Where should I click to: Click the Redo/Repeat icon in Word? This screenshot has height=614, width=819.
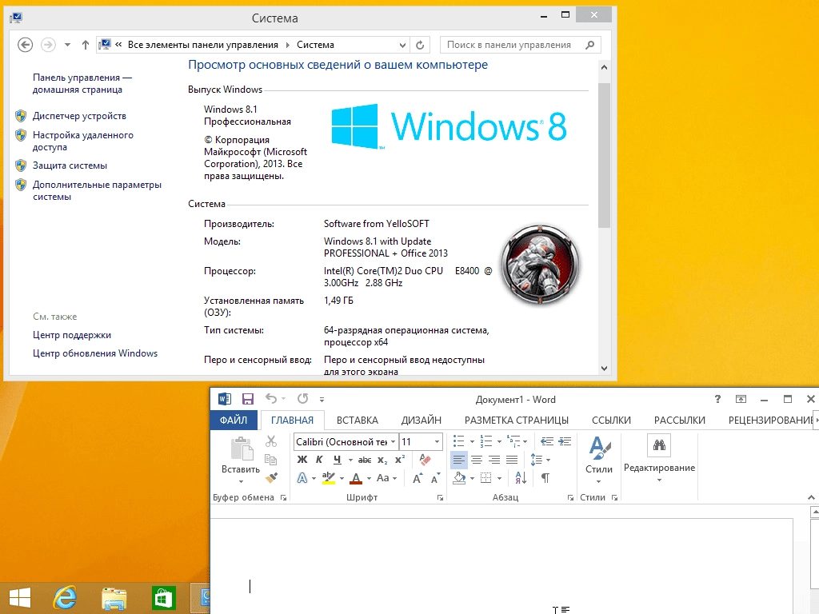[303, 398]
